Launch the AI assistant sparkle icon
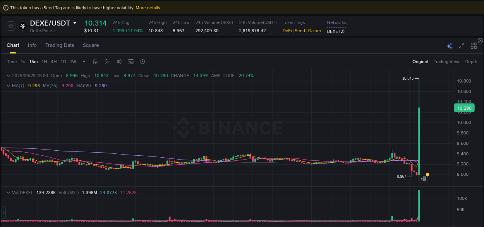 (x=450, y=45)
